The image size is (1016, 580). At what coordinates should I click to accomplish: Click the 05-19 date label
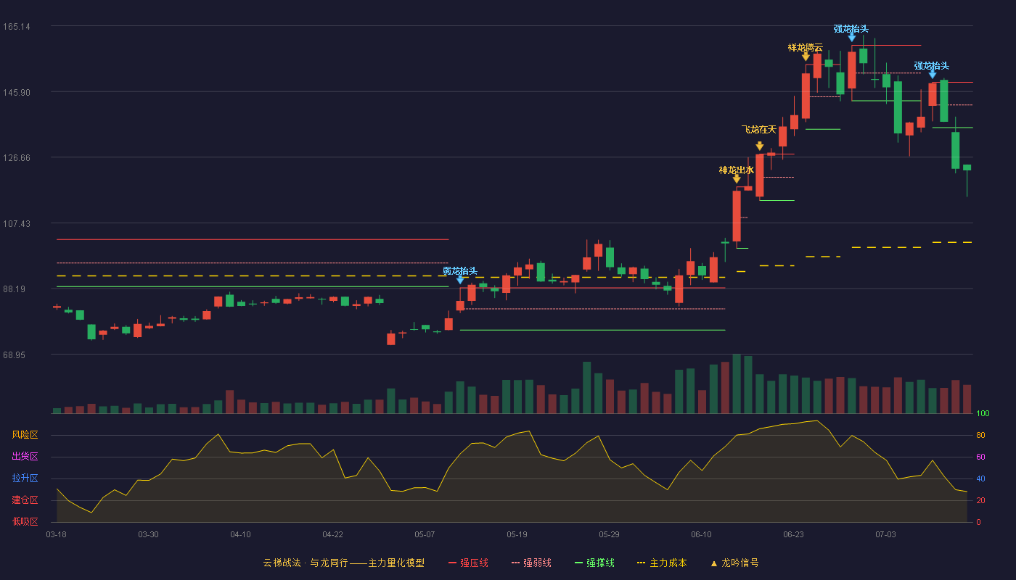tap(517, 534)
